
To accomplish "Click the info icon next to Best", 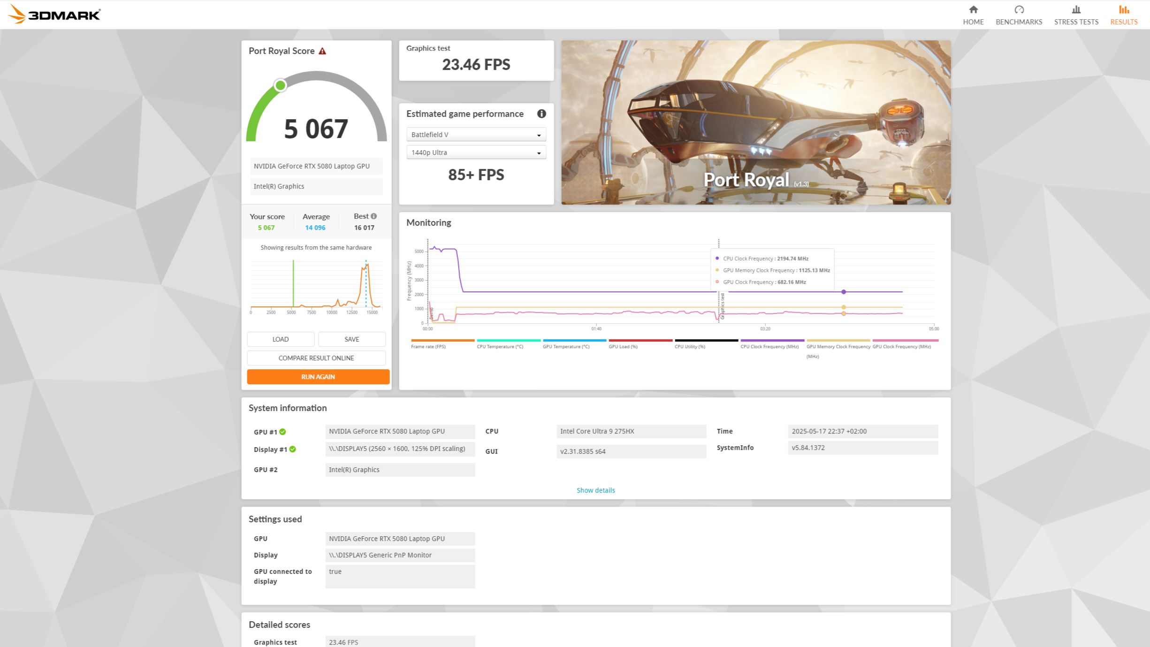I will [x=373, y=216].
